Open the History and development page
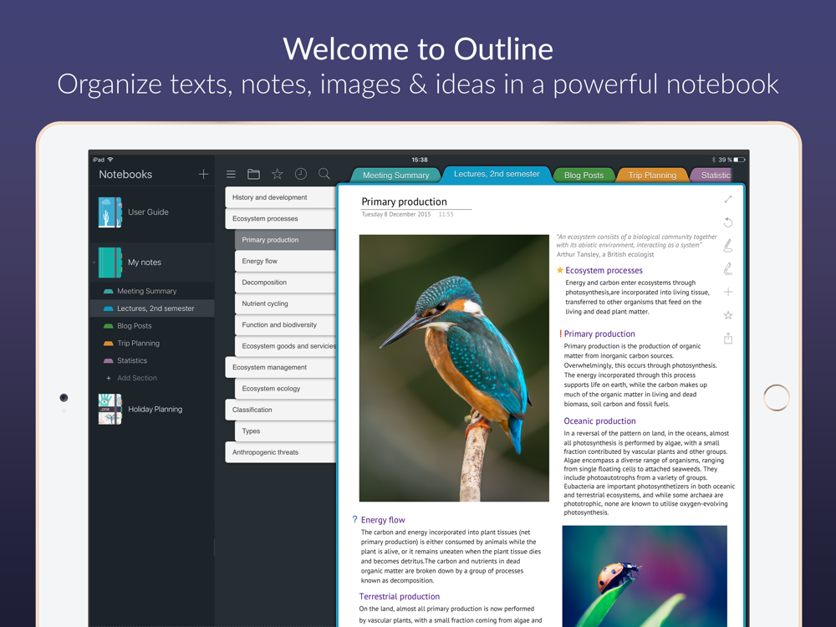Viewport: 836px width, 627px height. pyautogui.click(x=280, y=197)
